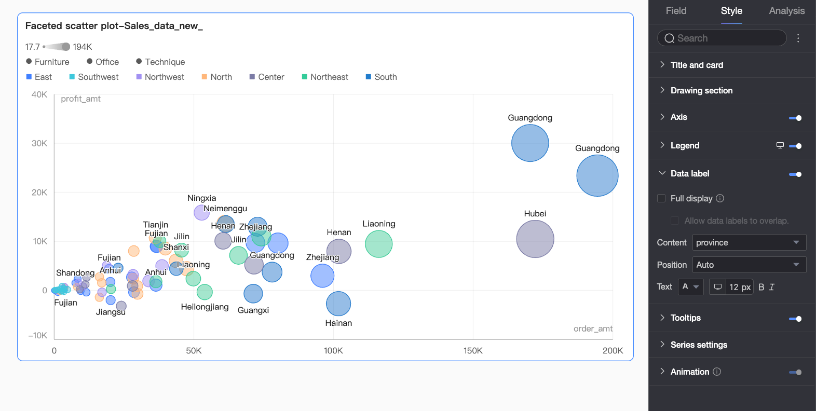This screenshot has width=816, height=411.
Task: Open the Content province dropdown
Action: click(x=749, y=242)
